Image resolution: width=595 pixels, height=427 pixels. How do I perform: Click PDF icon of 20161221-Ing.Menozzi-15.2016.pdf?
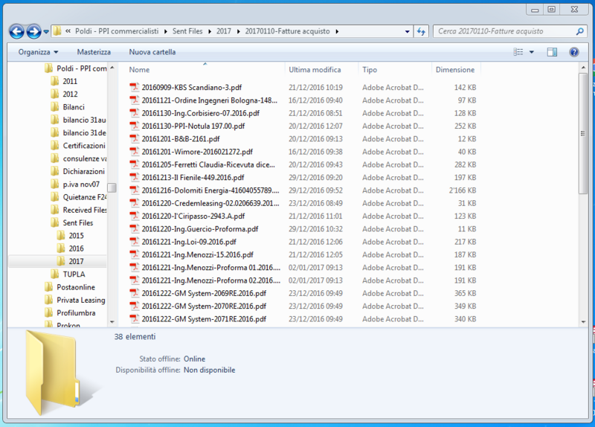(x=134, y=254)
